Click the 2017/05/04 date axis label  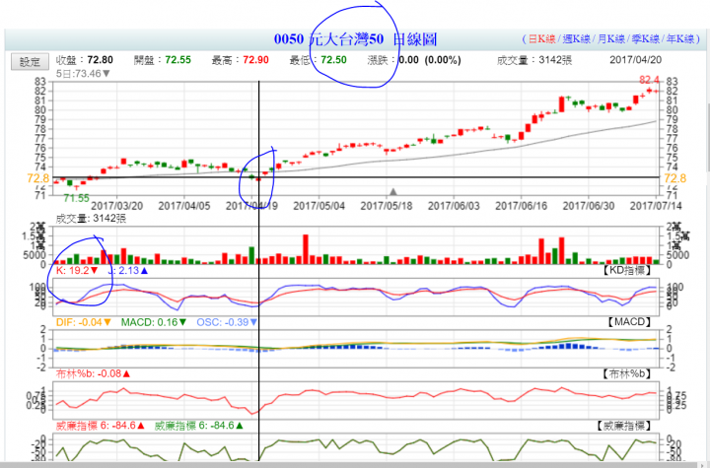click(x=319, y=206)
